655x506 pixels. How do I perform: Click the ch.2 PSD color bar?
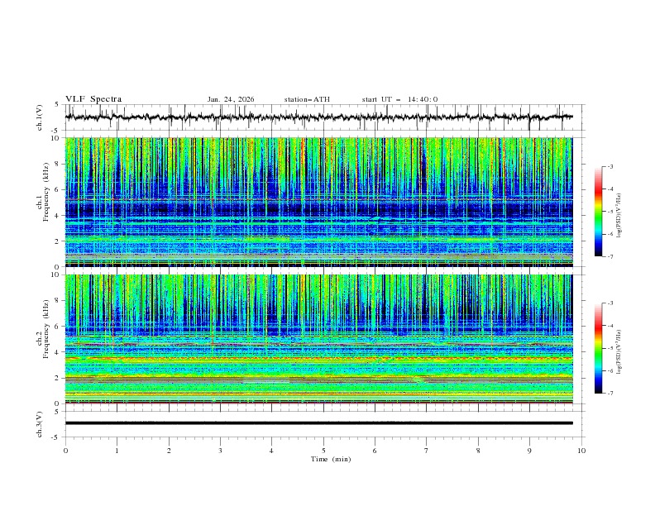tap(599, 348)
